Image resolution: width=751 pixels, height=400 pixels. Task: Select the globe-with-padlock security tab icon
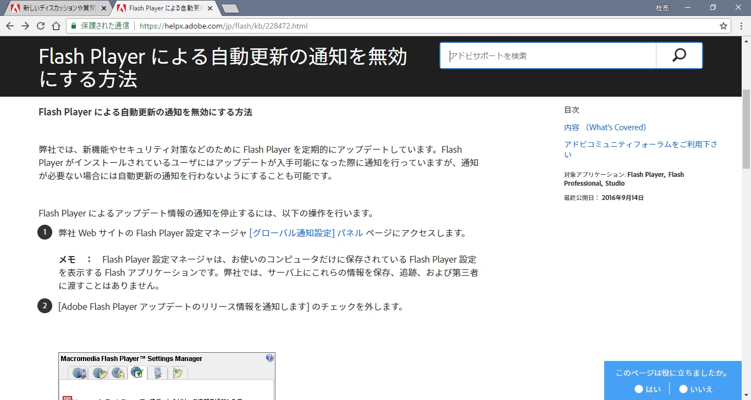[118, 373]
